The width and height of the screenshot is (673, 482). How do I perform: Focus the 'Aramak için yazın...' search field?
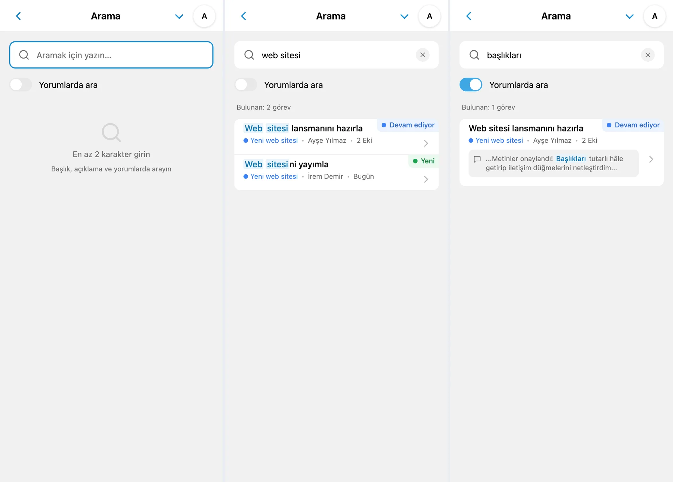(111, 55)
